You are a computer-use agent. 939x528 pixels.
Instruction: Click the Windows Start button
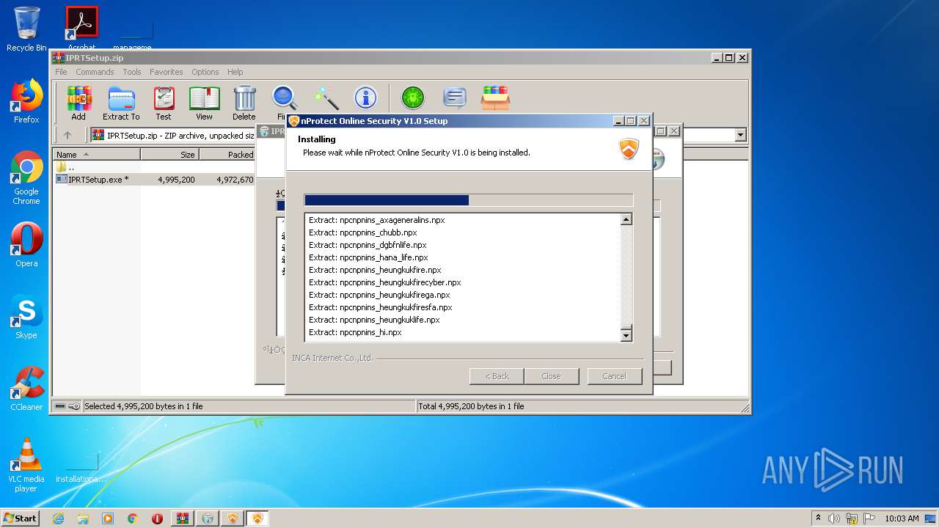click(21, 518)
